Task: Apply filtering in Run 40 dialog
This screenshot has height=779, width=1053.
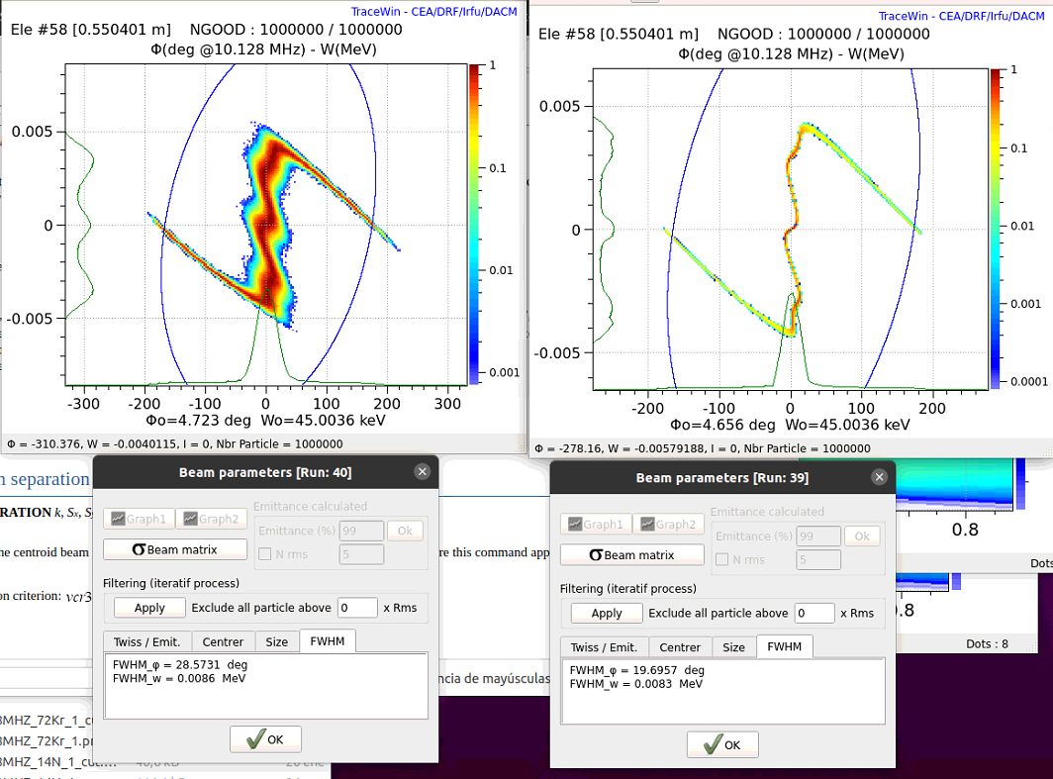Action: point(149,608)
